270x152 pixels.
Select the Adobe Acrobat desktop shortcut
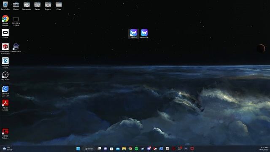[x=5, y=105]
